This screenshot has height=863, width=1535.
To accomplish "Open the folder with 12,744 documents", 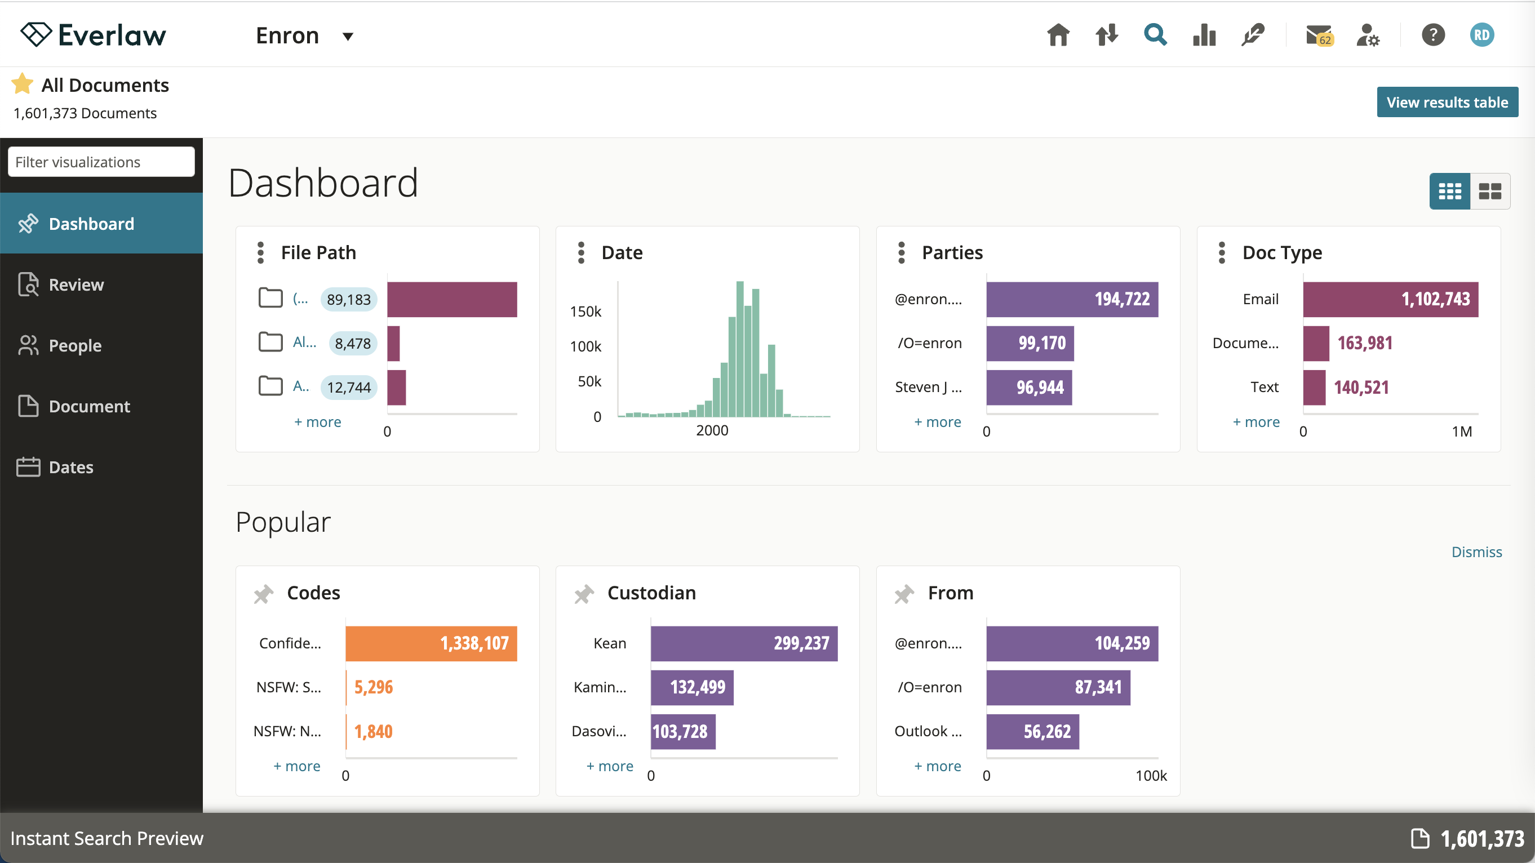I will pyautogui.click(x=270, y=385).
